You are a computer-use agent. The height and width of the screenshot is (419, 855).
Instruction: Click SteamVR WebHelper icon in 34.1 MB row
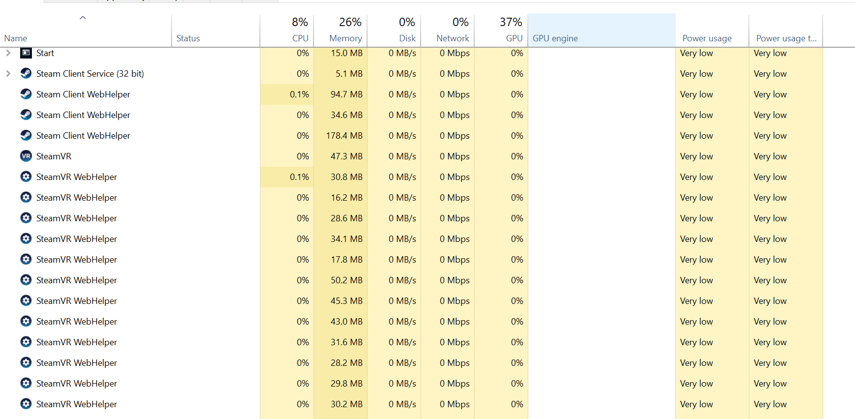(x=26, y=239)
